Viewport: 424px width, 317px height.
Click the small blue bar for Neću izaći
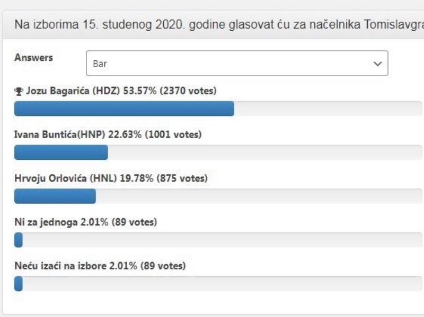tap(19, 284)
